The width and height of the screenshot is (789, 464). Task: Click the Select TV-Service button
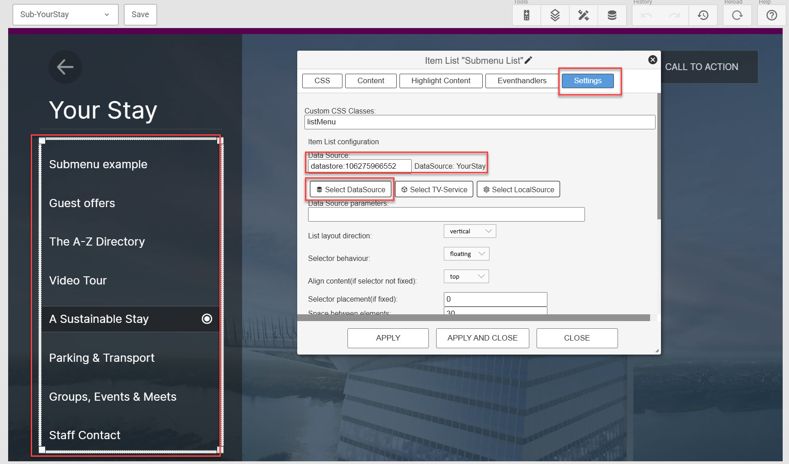click(434, 189)
